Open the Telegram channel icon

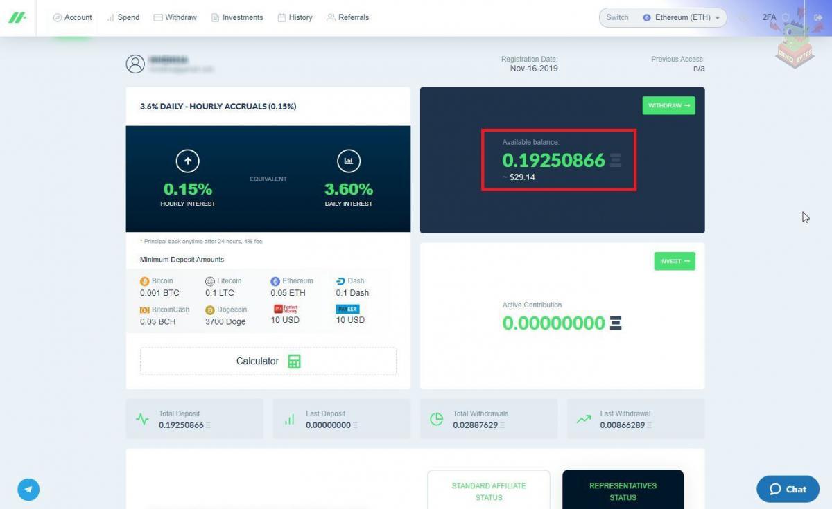point(28,490)
